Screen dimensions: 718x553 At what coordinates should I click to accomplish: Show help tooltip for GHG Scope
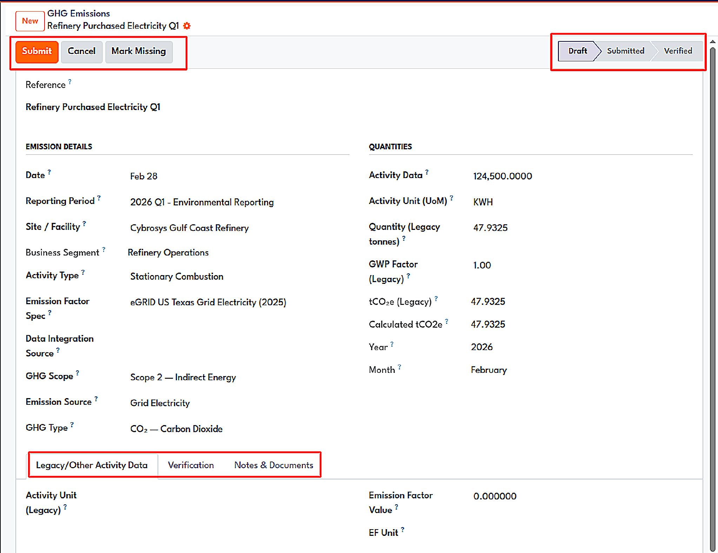[77, 373]
